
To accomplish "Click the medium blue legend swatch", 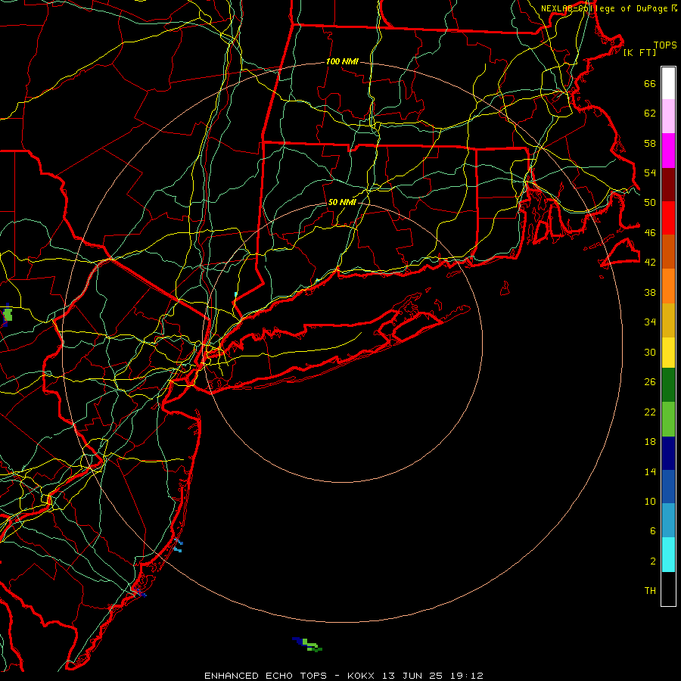I will point(668,487).
